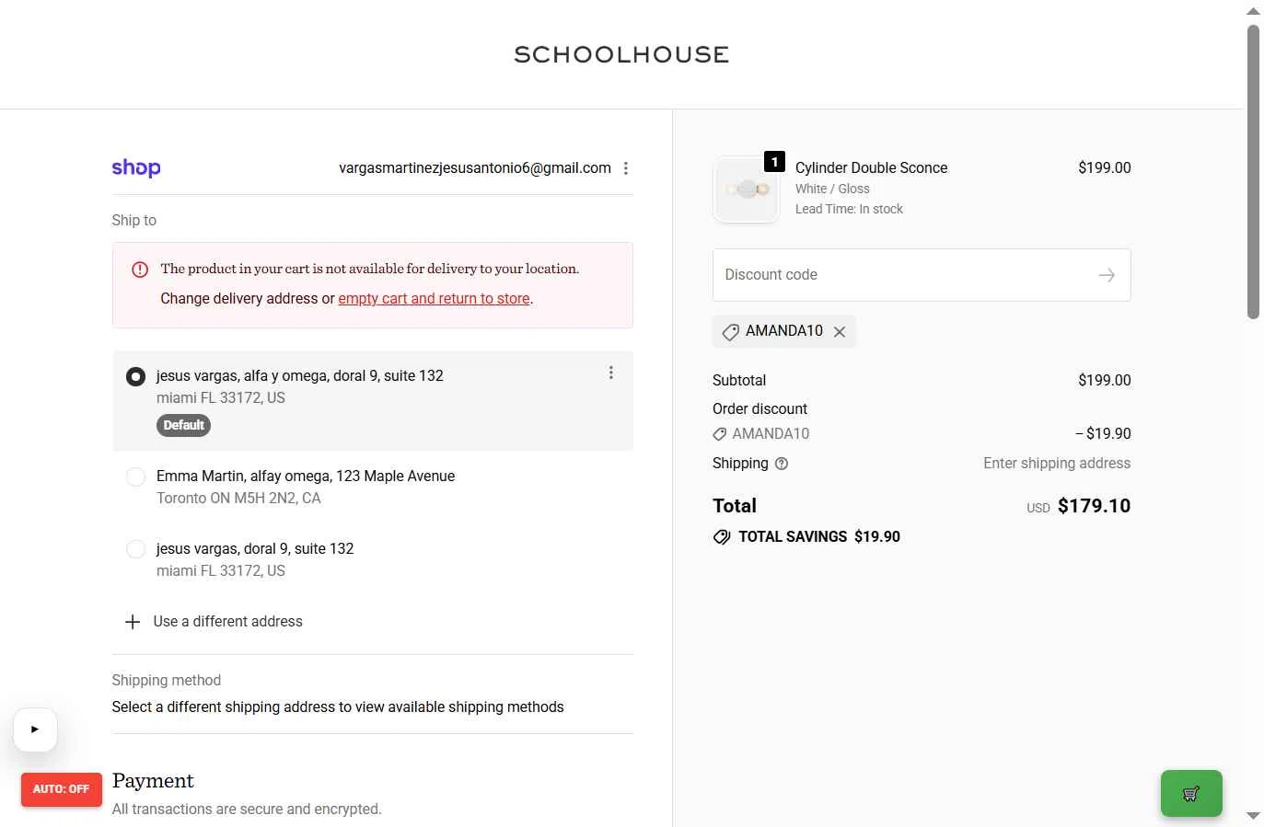Select the default jesus vargas address
Image resolution: width=1264 pixels, height=827 pixels.
(x=135, y=376)
